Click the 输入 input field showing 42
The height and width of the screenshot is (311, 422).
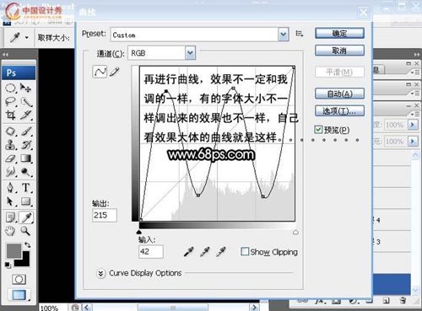coord(151,251)
